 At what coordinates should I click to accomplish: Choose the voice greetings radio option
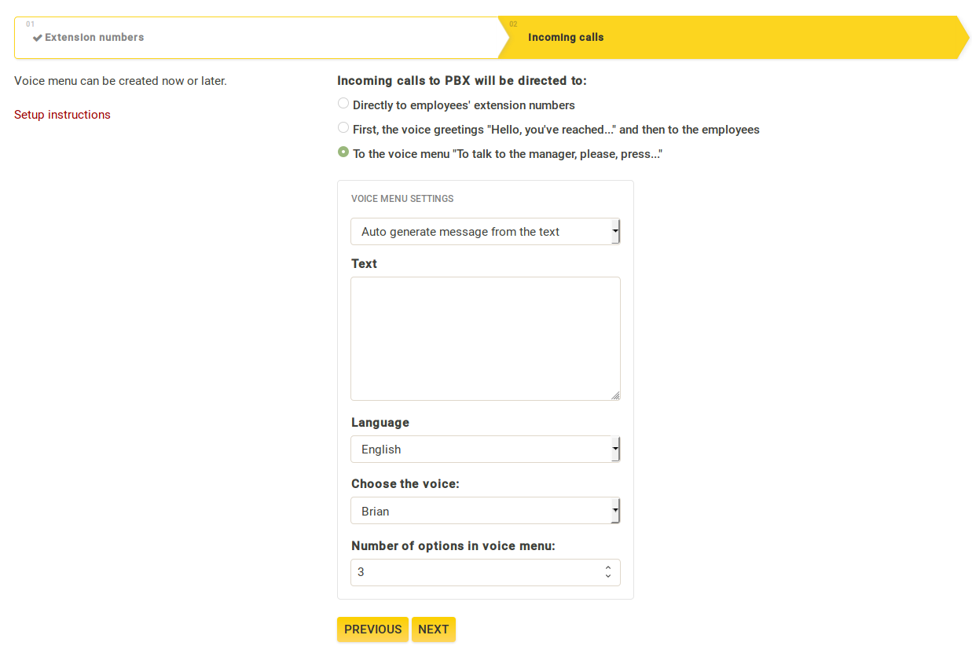point(343,127)
